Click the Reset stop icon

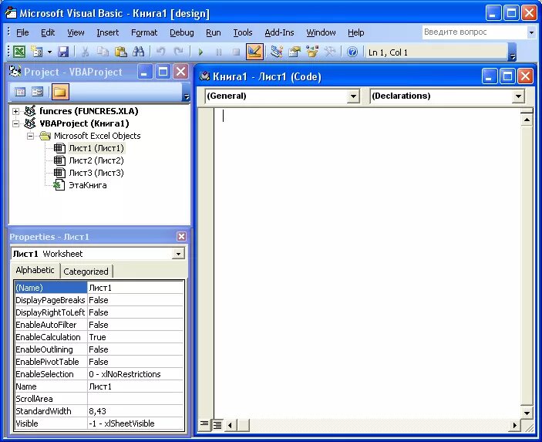click(237, 52)
